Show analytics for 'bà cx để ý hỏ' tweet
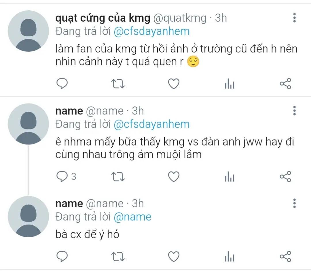The image size is (311, 271). (230, 256)
